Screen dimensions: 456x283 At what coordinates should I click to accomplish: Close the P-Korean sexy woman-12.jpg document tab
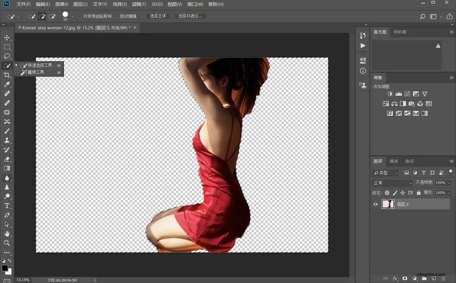pos(135,28)
